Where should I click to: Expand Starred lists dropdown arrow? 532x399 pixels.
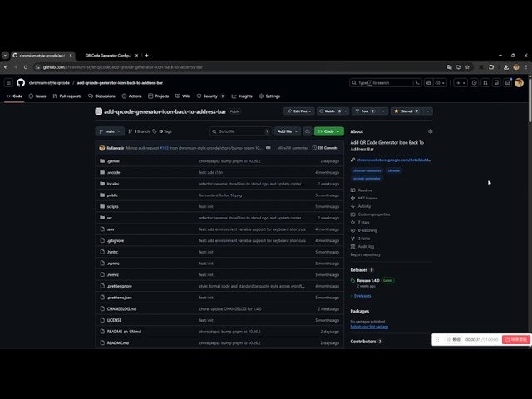[428, 111]
